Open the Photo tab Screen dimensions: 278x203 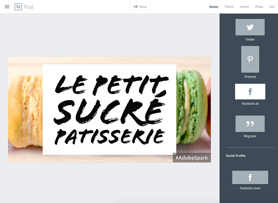coord(259,7)
